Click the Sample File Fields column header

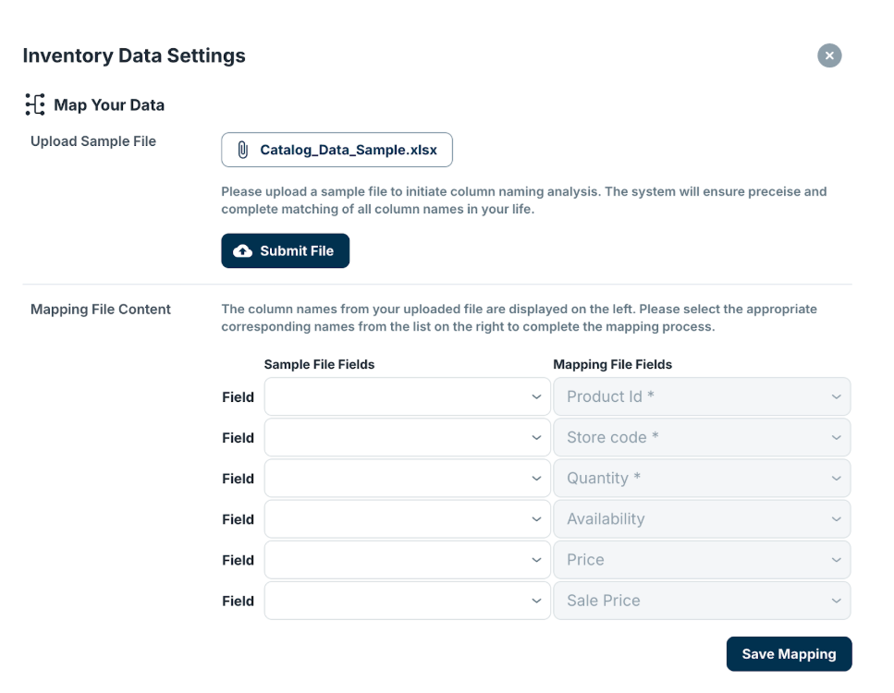point(319,365)
